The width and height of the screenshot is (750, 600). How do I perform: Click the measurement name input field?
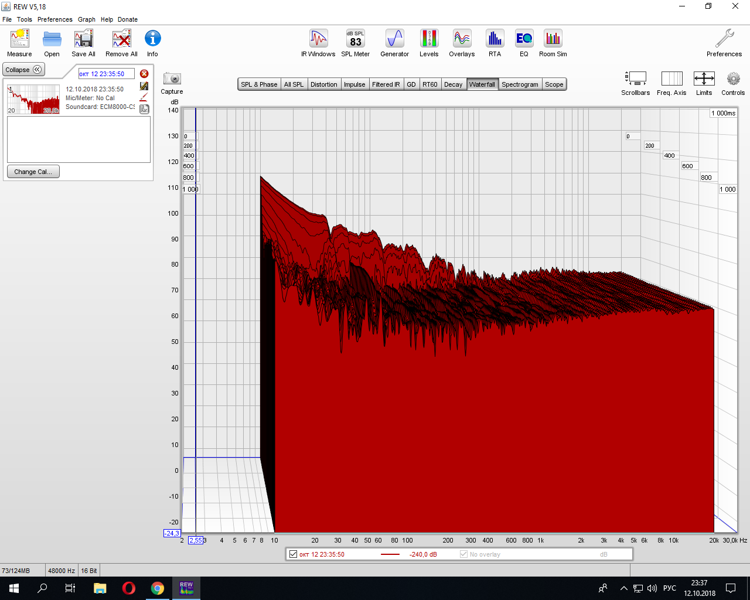[106, 74]
